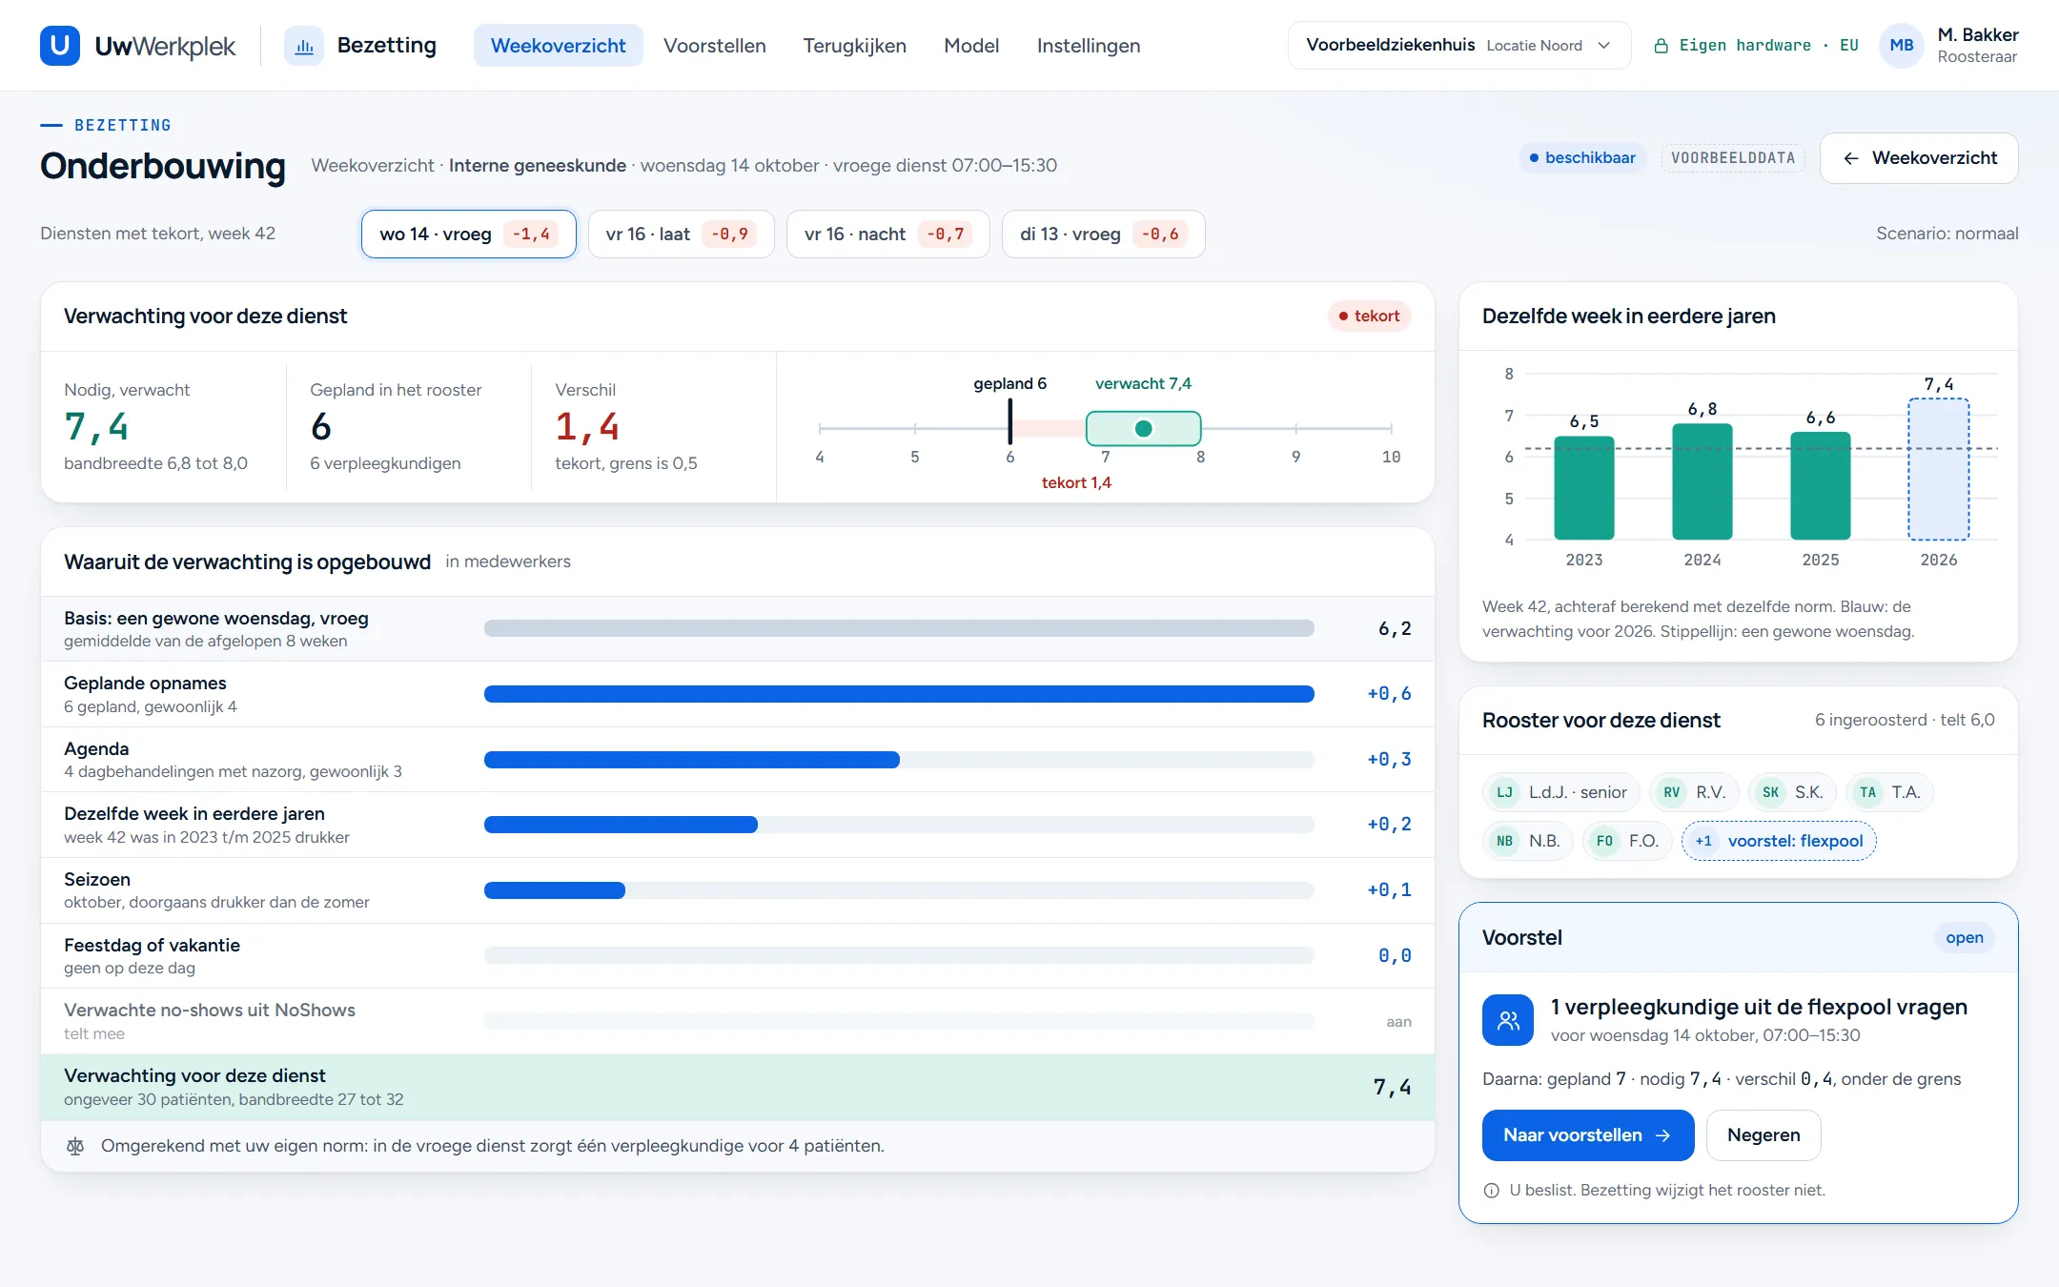Image resolution: width=2059 pixels, height=1287 pixels.
Task: Click Naar voorstellen button
Action: (x=1588, y=1135)
